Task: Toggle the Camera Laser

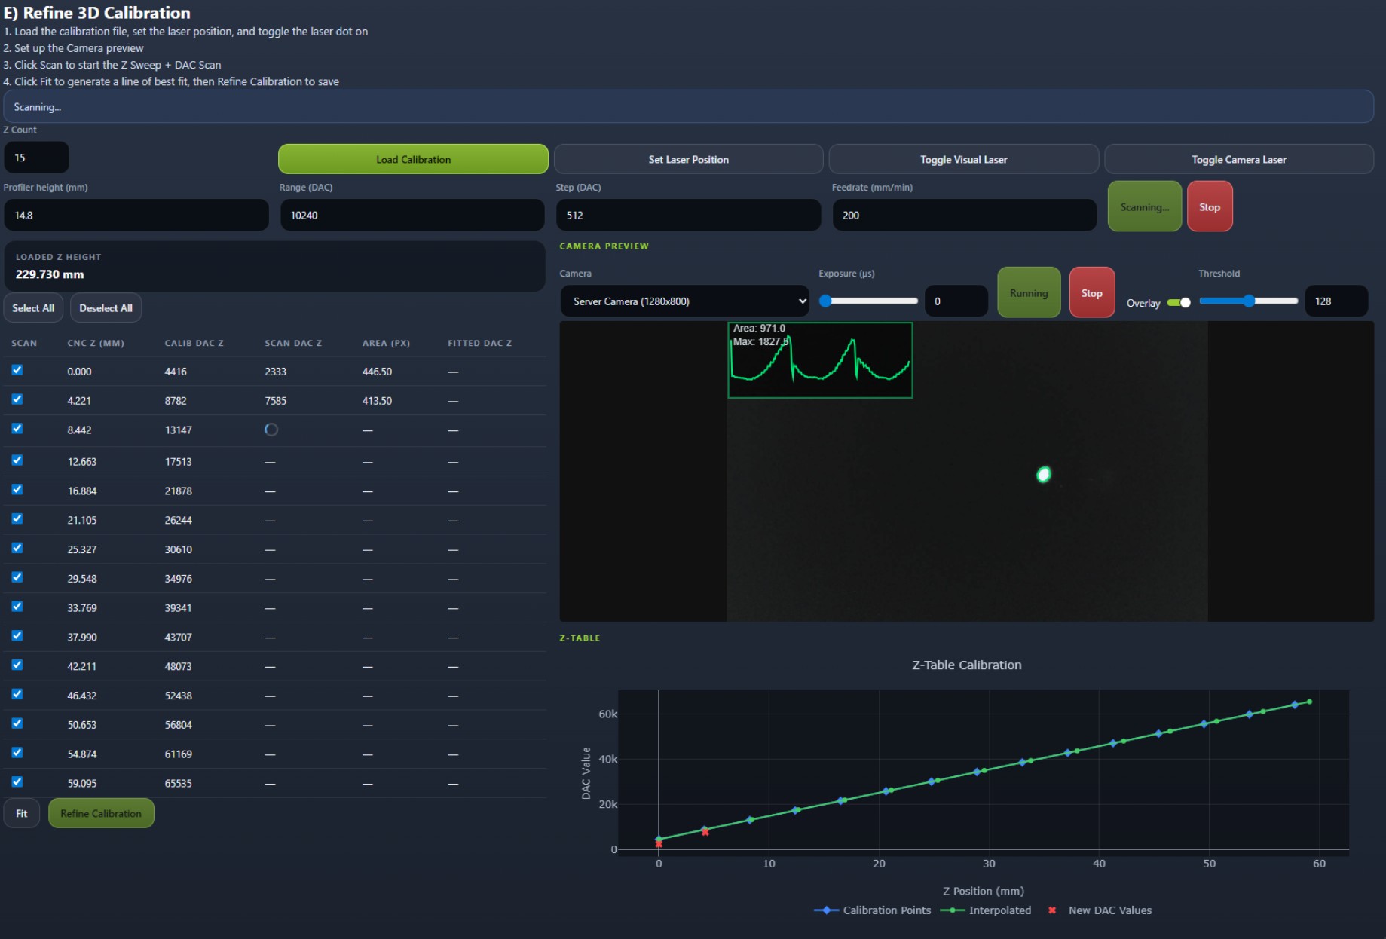Action: tap(1239, 159)
